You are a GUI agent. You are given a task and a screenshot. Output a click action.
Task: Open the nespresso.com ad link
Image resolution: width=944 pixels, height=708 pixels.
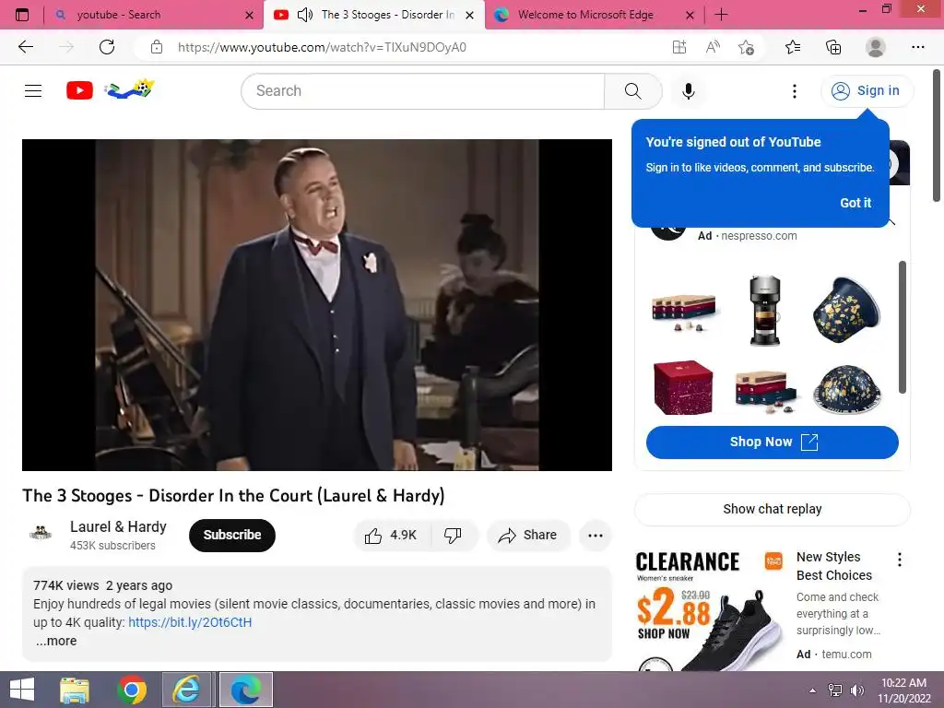(759, 236)
